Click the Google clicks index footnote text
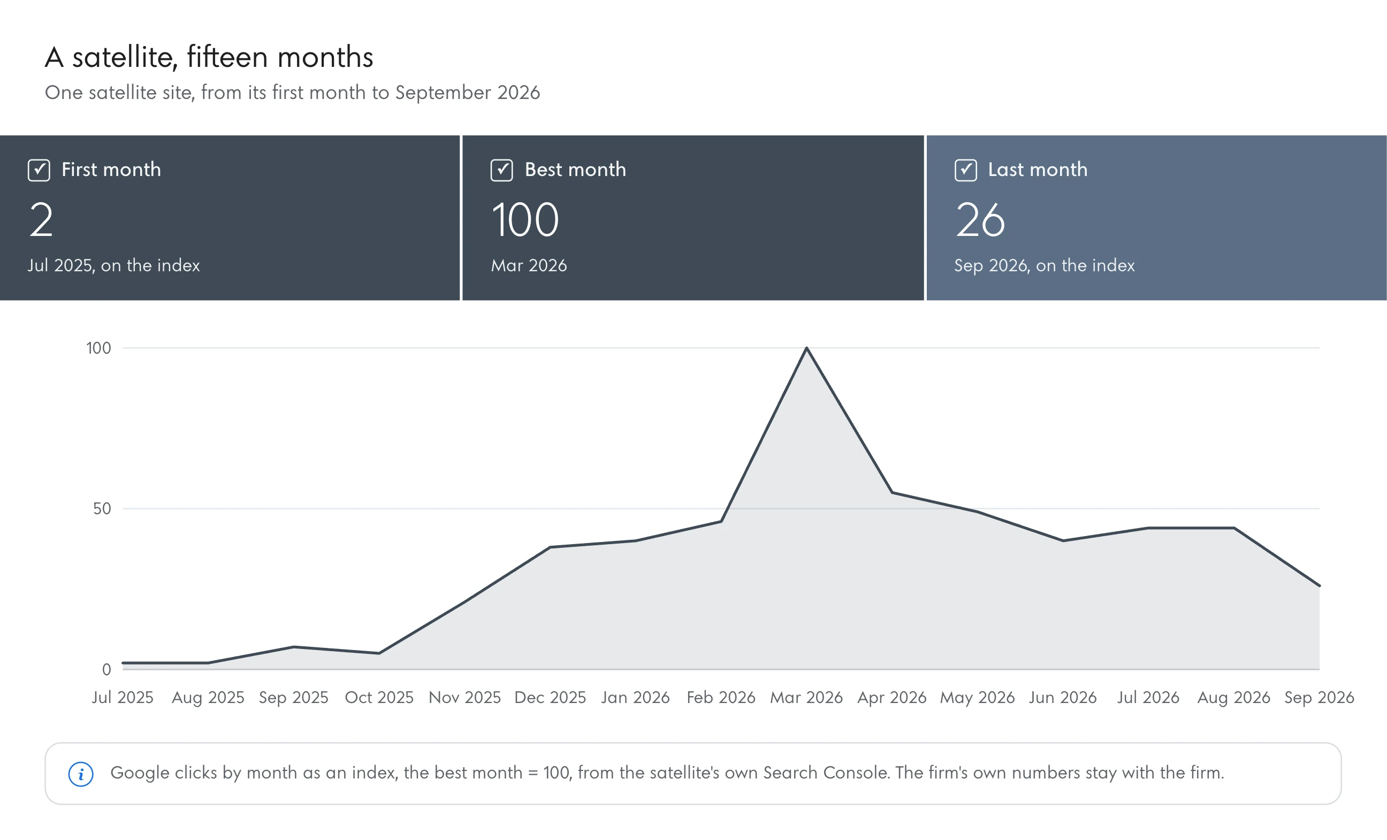This screenshot has width=1387, height=840. pyautogui.click(x=667, y=773)
